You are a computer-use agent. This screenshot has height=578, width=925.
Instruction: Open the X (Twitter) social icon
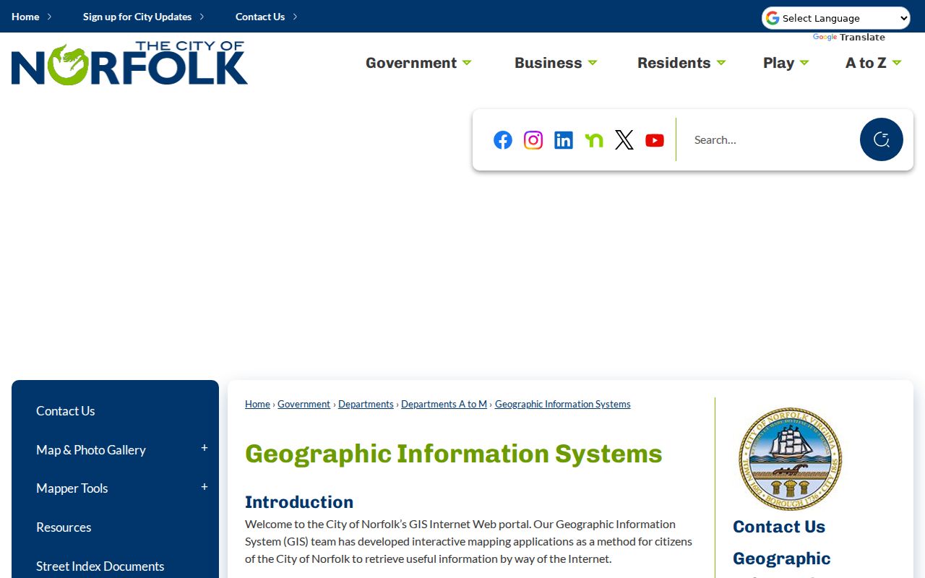[624, 140]
